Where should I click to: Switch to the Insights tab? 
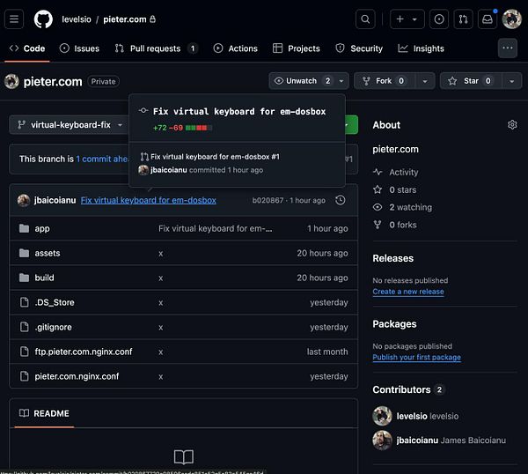pyautogui.click(x=421, y=48)
